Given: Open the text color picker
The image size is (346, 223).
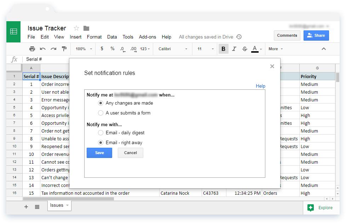Looking at the screenshot, I should pyautogui.click(x=255, y=49).
